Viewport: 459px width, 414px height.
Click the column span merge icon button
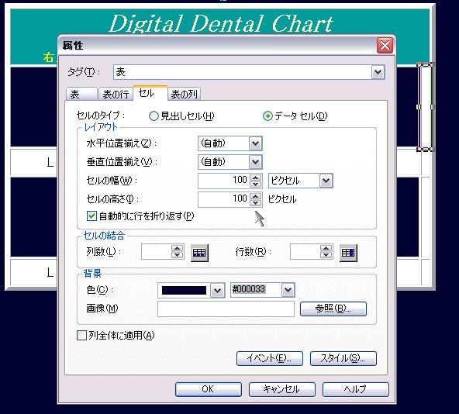[x=199, y=253]
